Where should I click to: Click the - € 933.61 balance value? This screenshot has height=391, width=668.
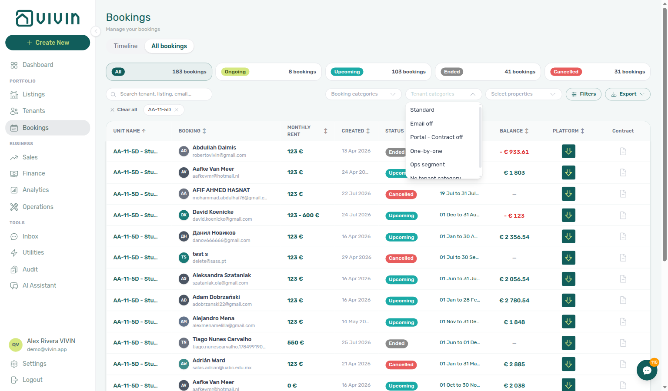514,152
